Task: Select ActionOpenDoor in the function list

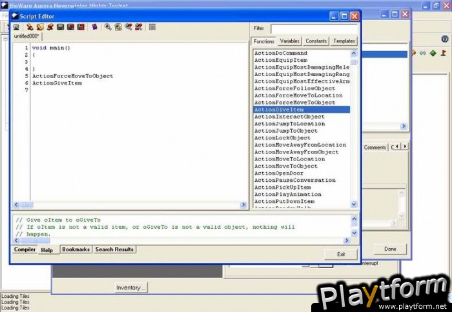Action: (x=302, y=173)
